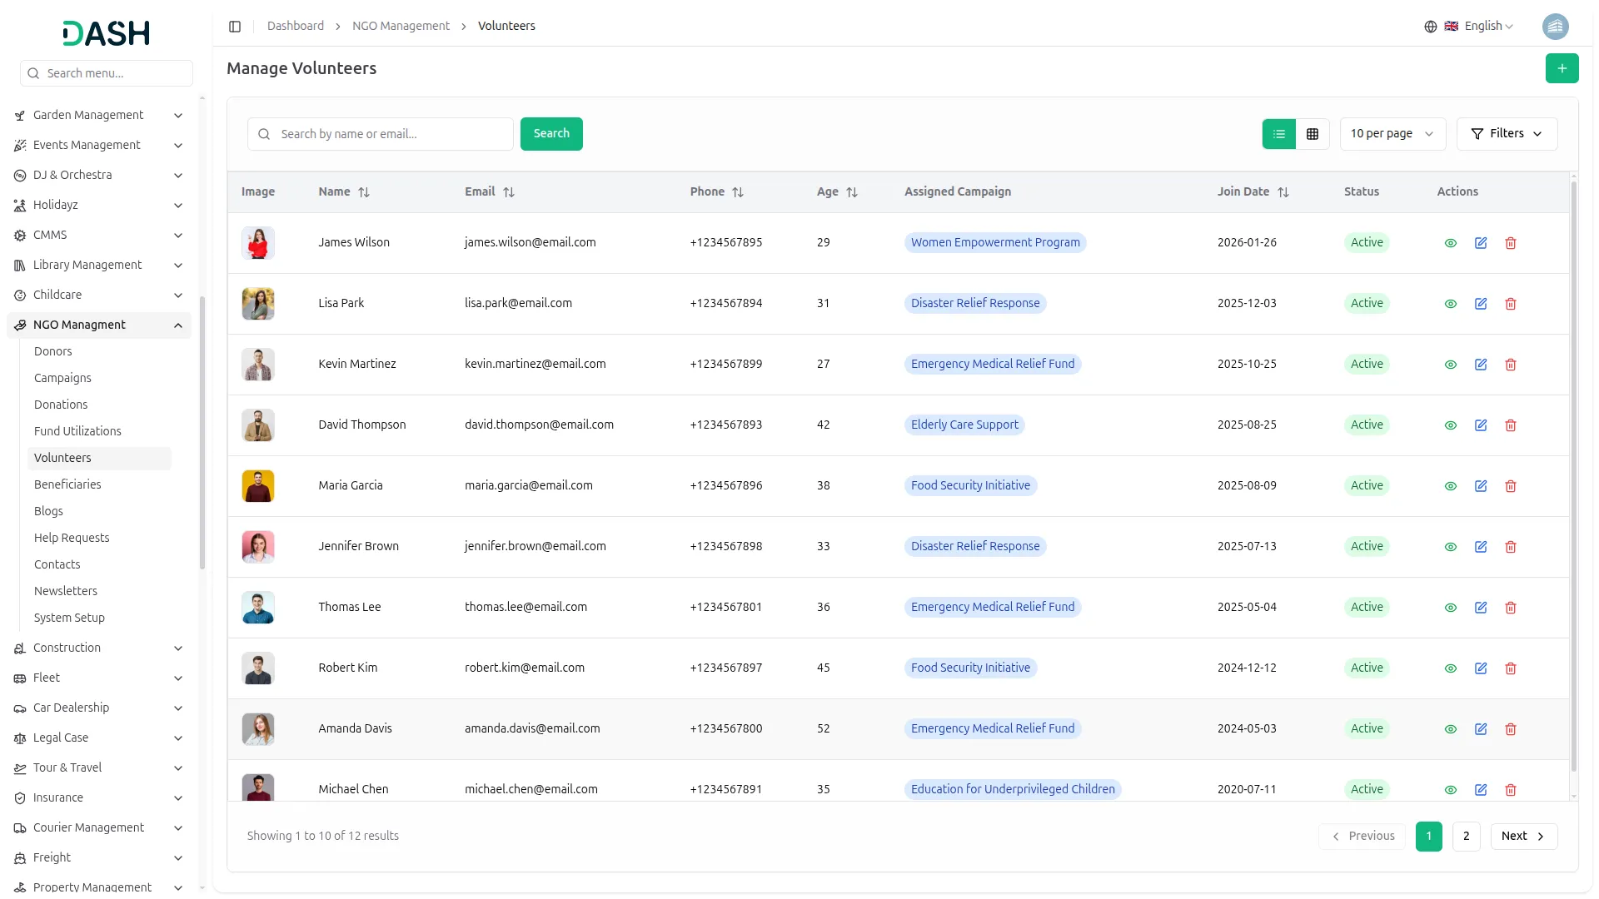Toggle the sidebar collapse icon
Screen dimensions: 1599x899
(x=235, y=27)
